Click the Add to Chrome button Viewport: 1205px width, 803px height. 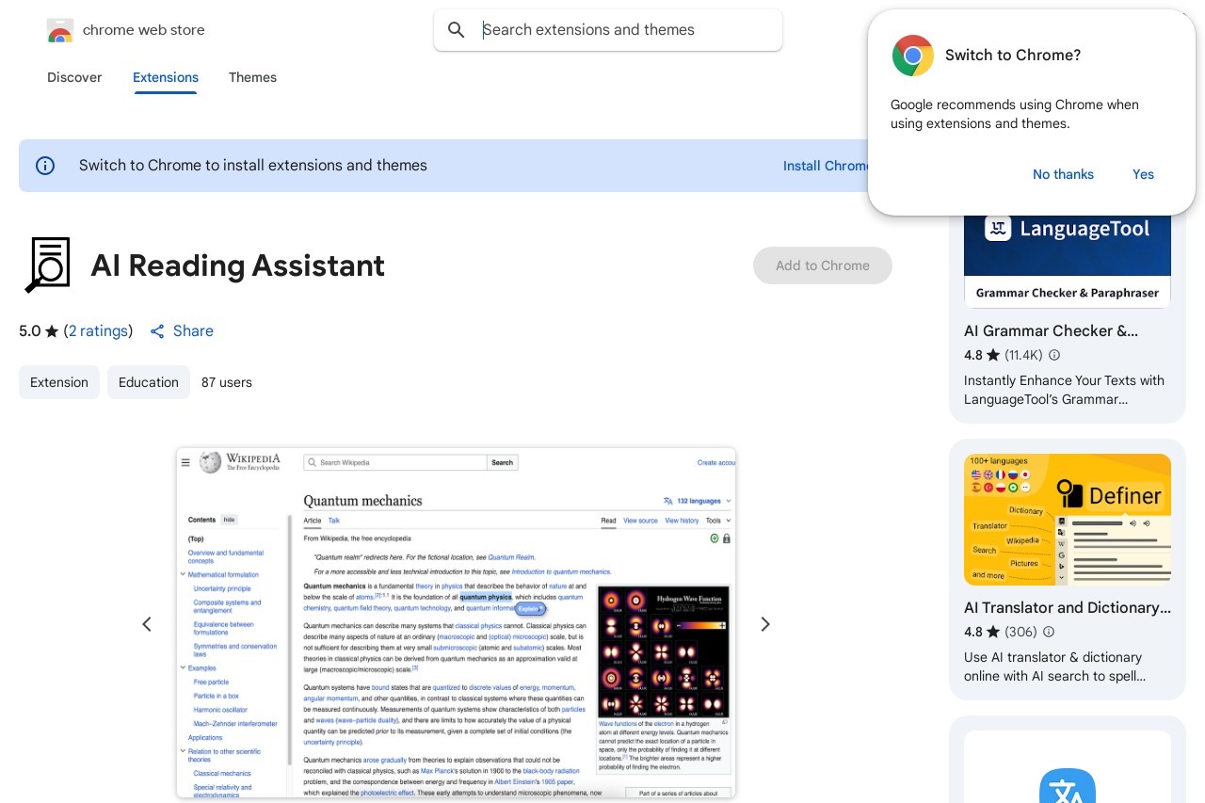click(x=823, y=265)
